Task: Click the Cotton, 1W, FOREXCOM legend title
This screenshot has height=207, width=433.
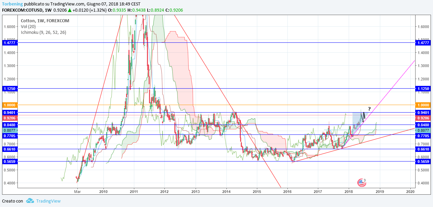Action: [45, 21]
